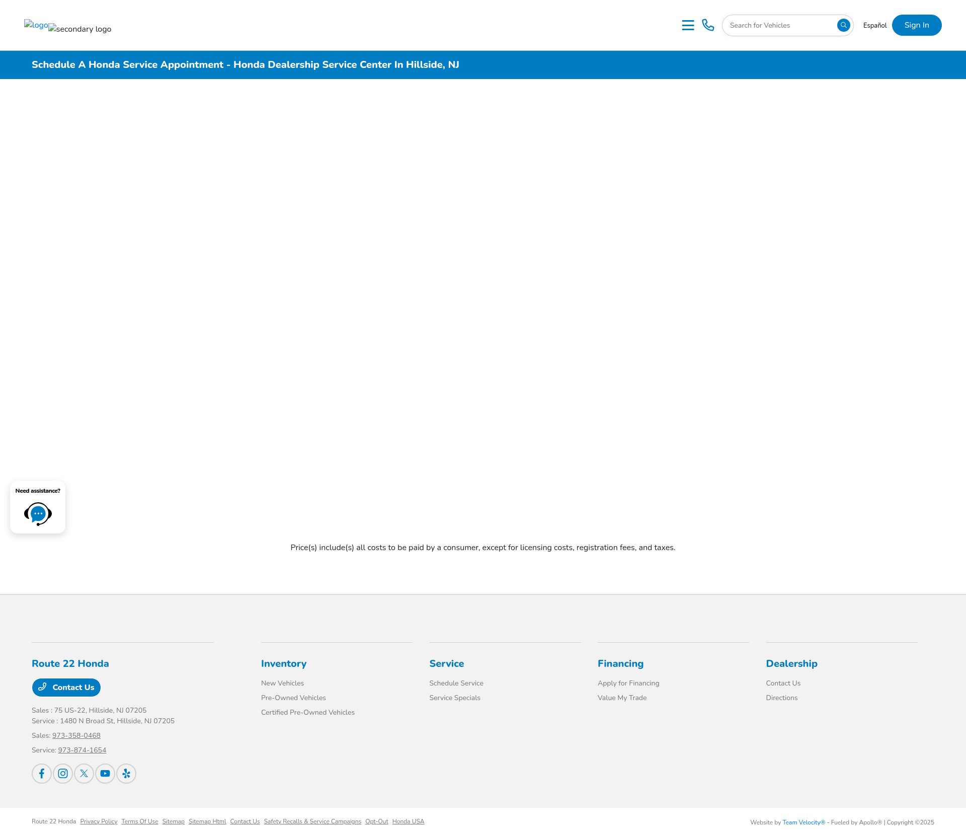
Task: Open the Need assistance chat widget
Action: tap(38, 507)
